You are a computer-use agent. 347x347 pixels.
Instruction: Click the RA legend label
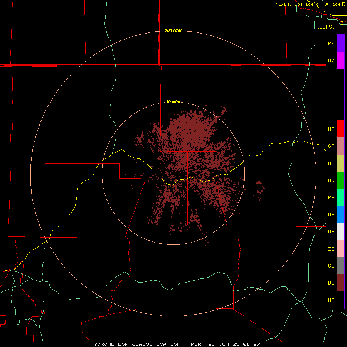click(x=331, y=198)
